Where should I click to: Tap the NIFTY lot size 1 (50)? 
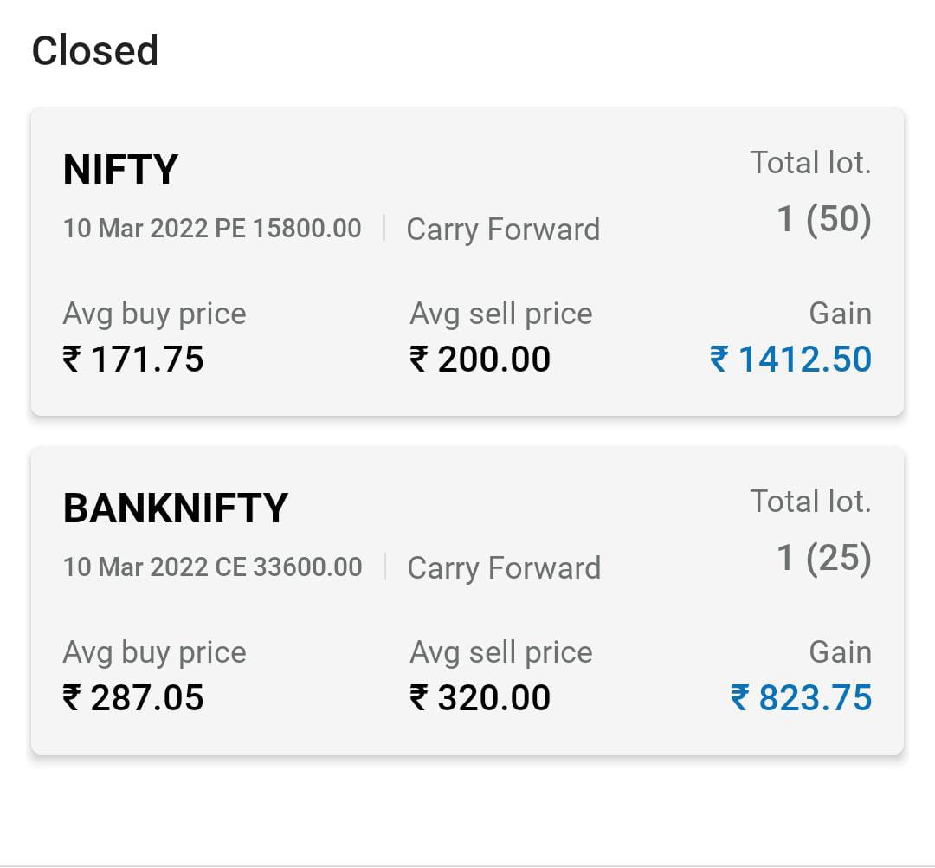823,219
